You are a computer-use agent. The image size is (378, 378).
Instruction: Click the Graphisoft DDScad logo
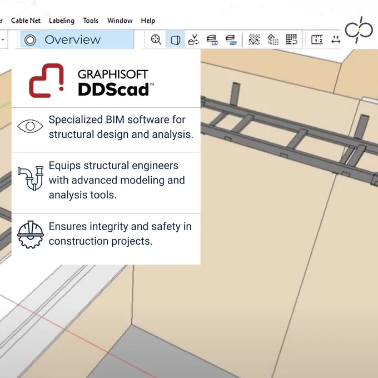point(92,81)
